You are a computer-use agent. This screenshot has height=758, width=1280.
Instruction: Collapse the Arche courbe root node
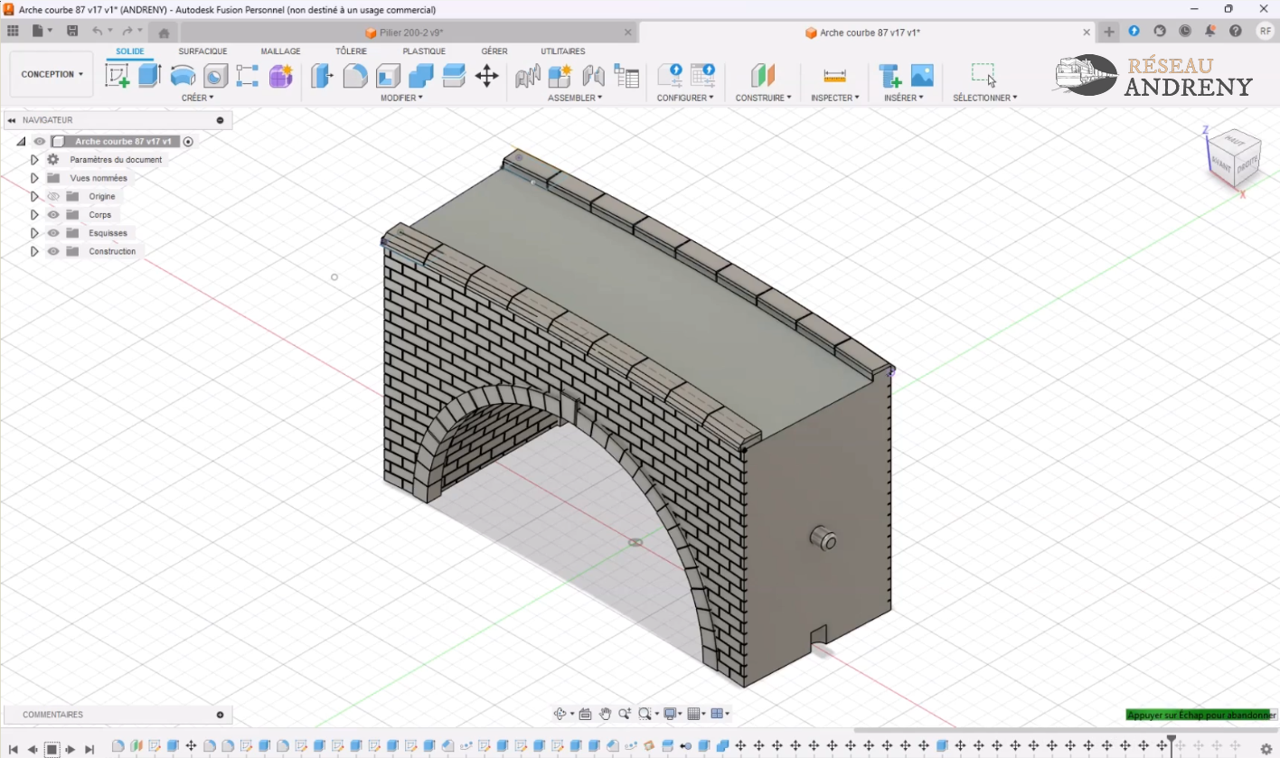pyautogui.click(x=21, y=142)
